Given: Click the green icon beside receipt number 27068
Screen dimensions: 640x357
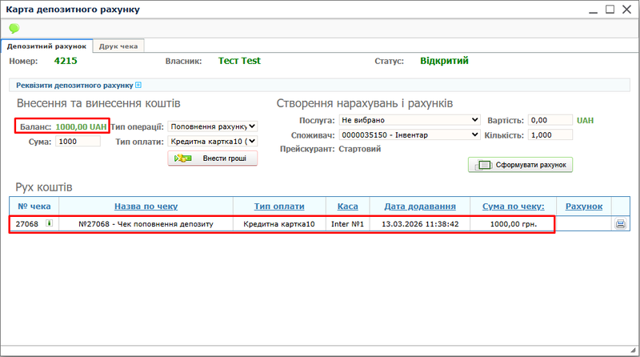Looking at the screenshot, I should click(49, 224).
